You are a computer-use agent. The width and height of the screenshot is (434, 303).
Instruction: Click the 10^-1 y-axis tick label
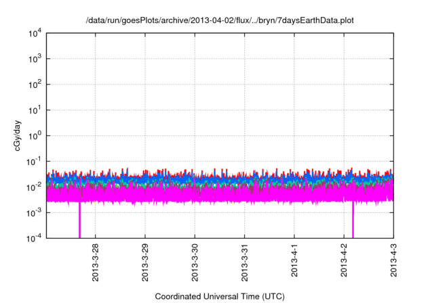[34, 162]
